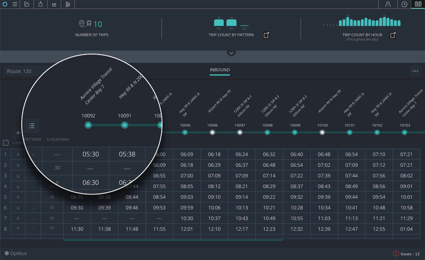Select the magnified 06:30 time cell
The image size is (425, 260).
[91, 182]
